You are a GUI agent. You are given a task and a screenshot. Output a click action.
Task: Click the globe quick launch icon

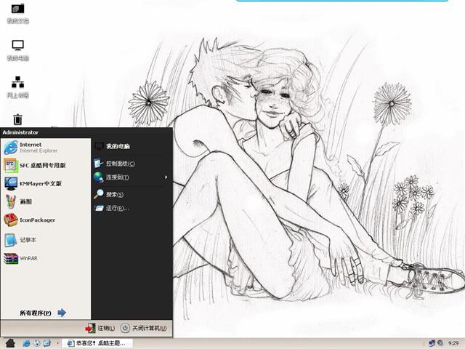[x=37, y=343]
